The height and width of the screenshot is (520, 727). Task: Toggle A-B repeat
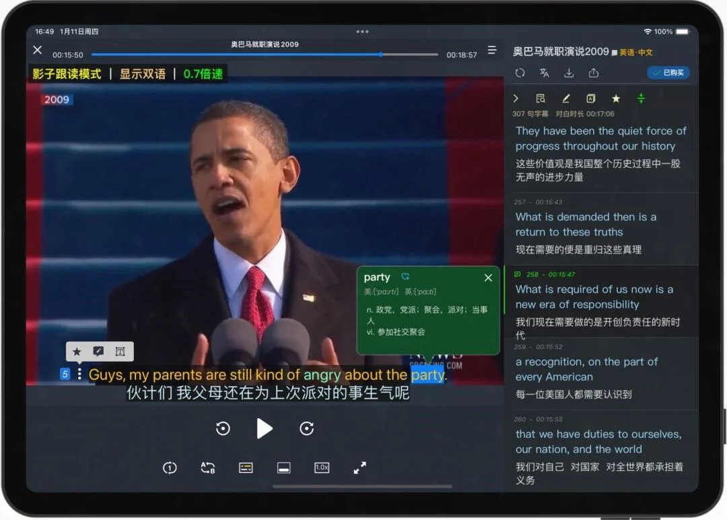(x=208, y=467)
